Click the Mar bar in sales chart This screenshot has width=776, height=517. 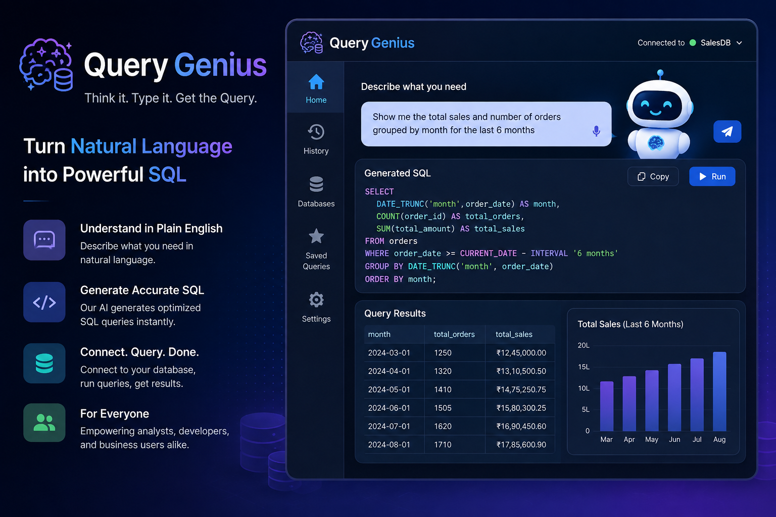click(x=607, y=406)
